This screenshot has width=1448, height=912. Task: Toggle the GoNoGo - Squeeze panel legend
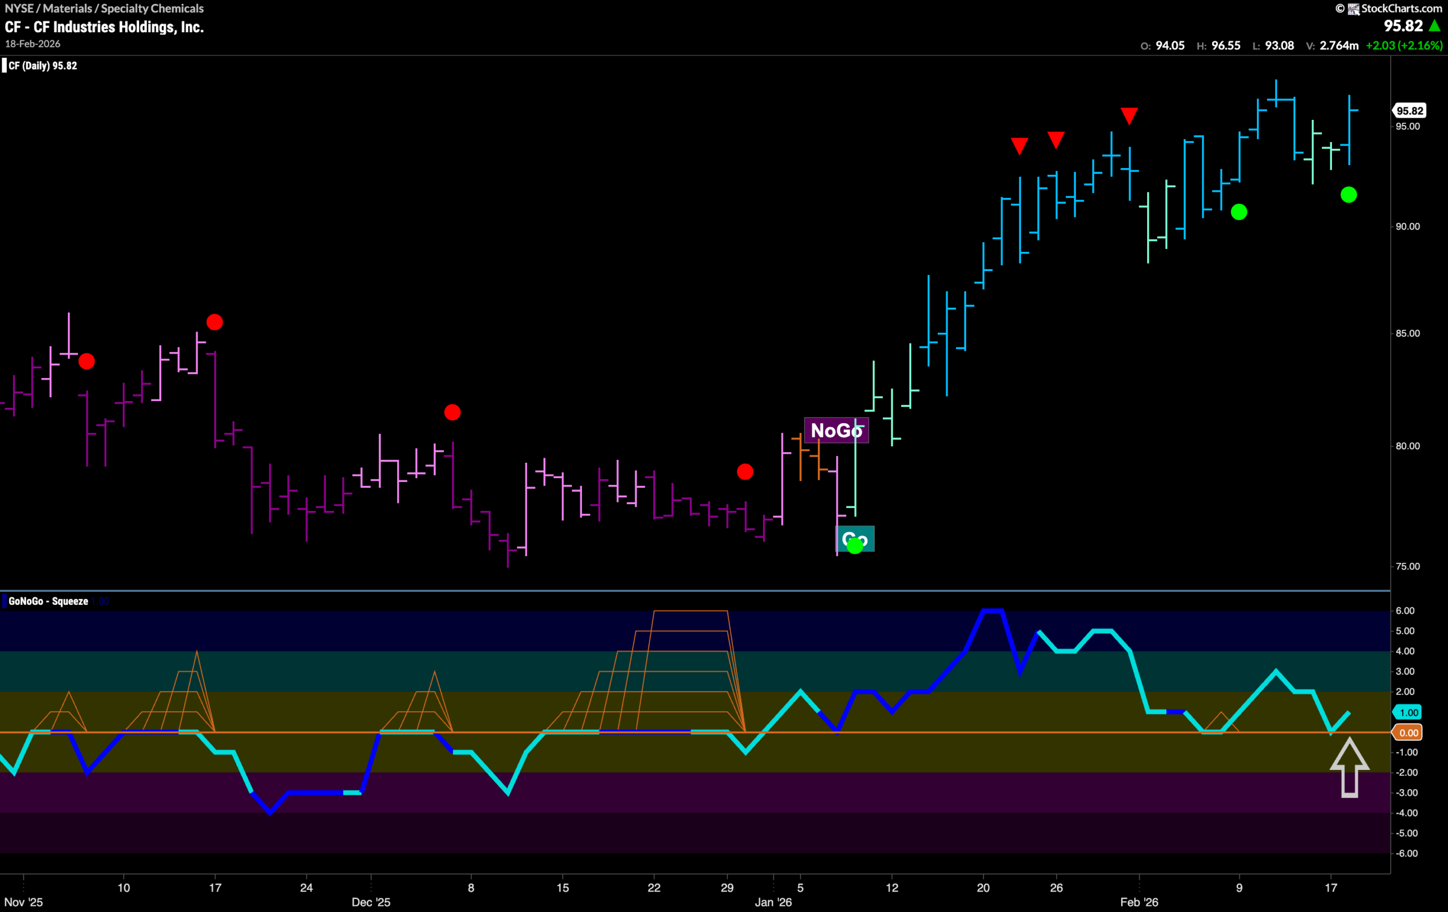[x=48, y=600]
